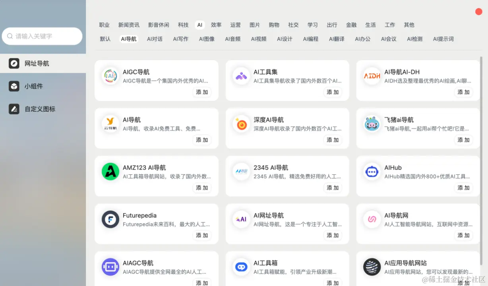Choose the 默认 subcategory

(x=105, y=39)
